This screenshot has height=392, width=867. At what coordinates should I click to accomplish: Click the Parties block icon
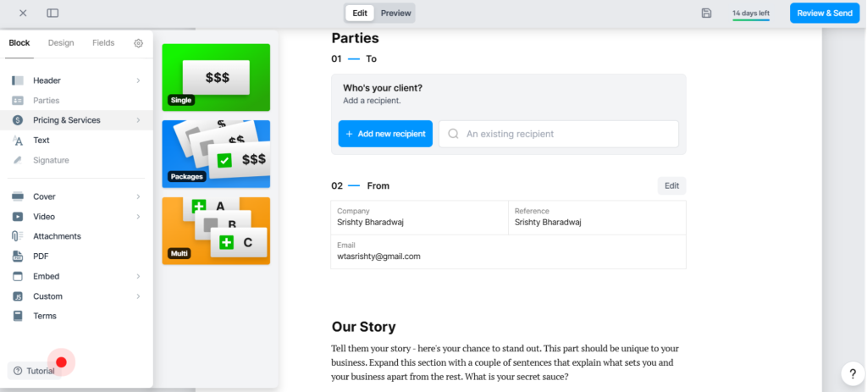[x=18, y=101]
